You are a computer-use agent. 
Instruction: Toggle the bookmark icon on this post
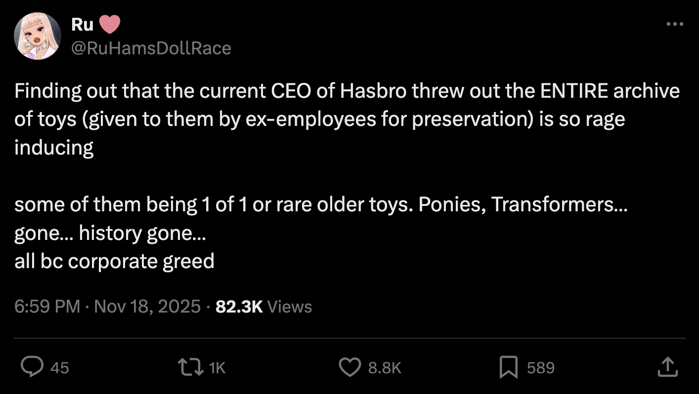pyautogui.click(x=509, y=367)
